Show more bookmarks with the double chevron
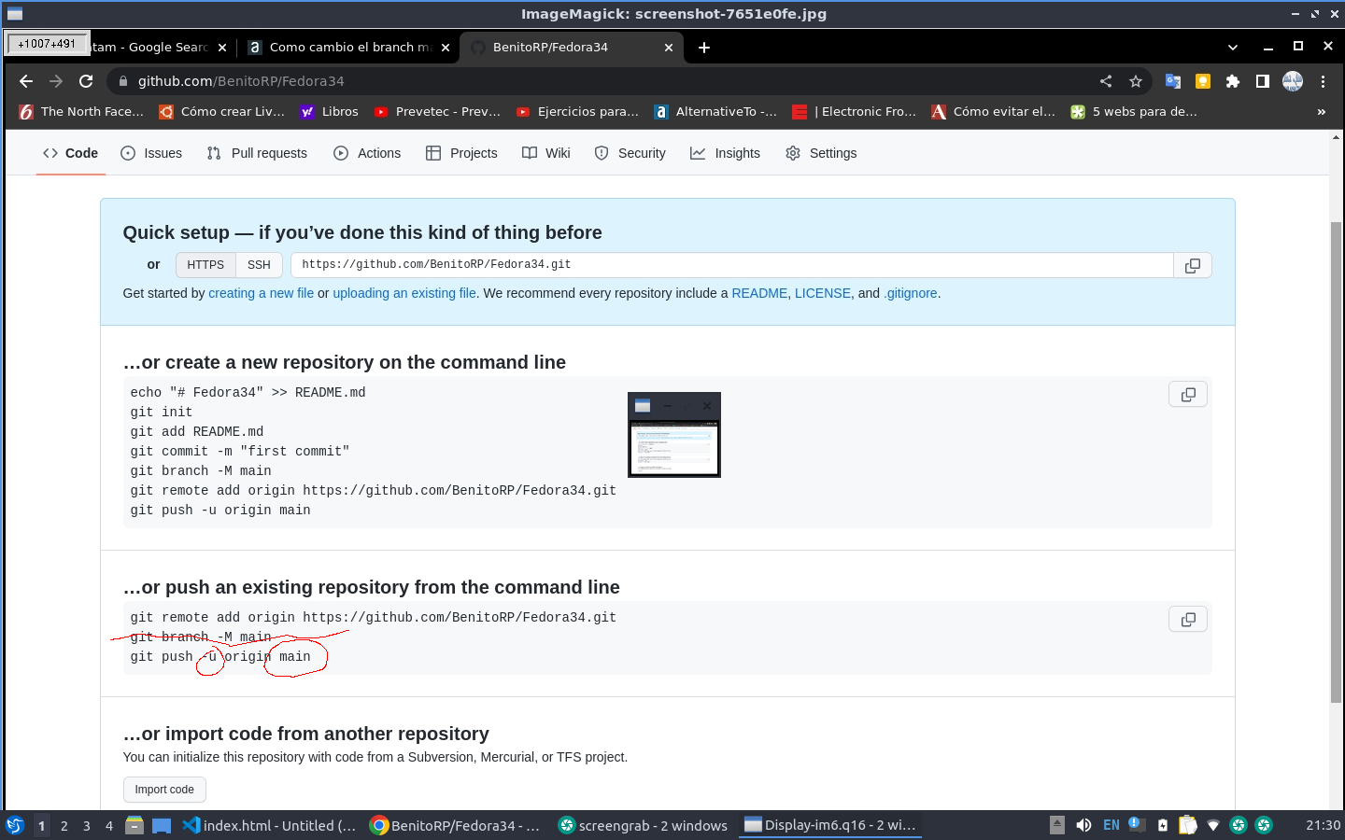Screen dimensions: 1345x840 coord(1322,112)
